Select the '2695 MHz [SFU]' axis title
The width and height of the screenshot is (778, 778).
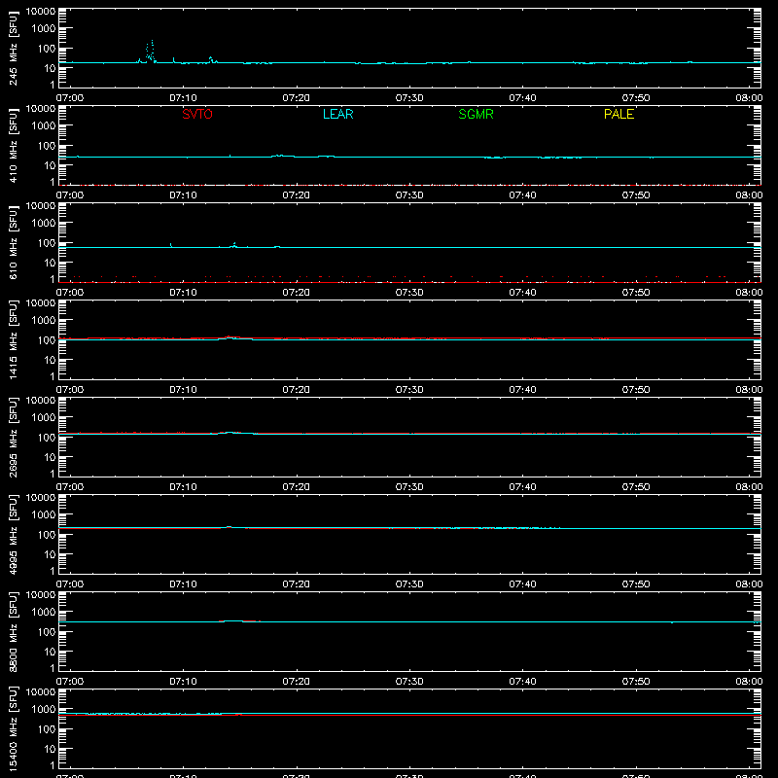coord(14,437)
